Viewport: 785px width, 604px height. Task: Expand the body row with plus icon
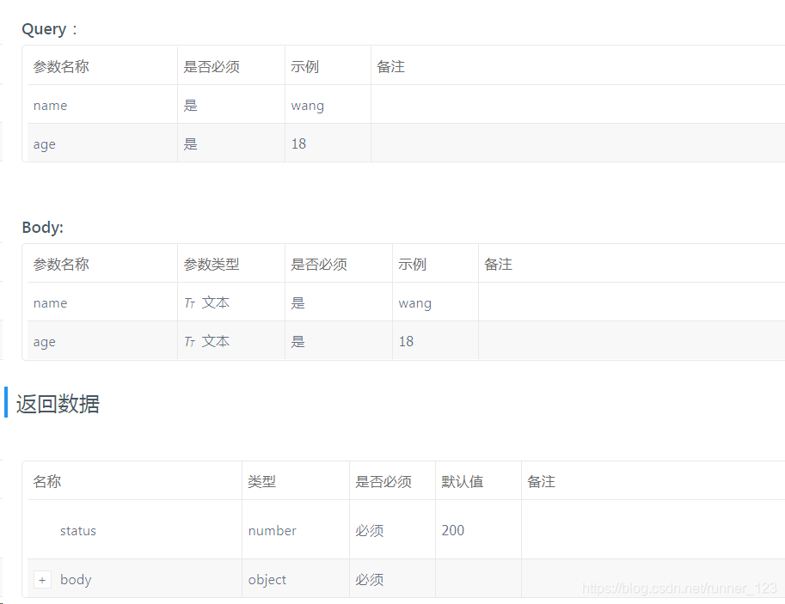(x=42, y=580)
